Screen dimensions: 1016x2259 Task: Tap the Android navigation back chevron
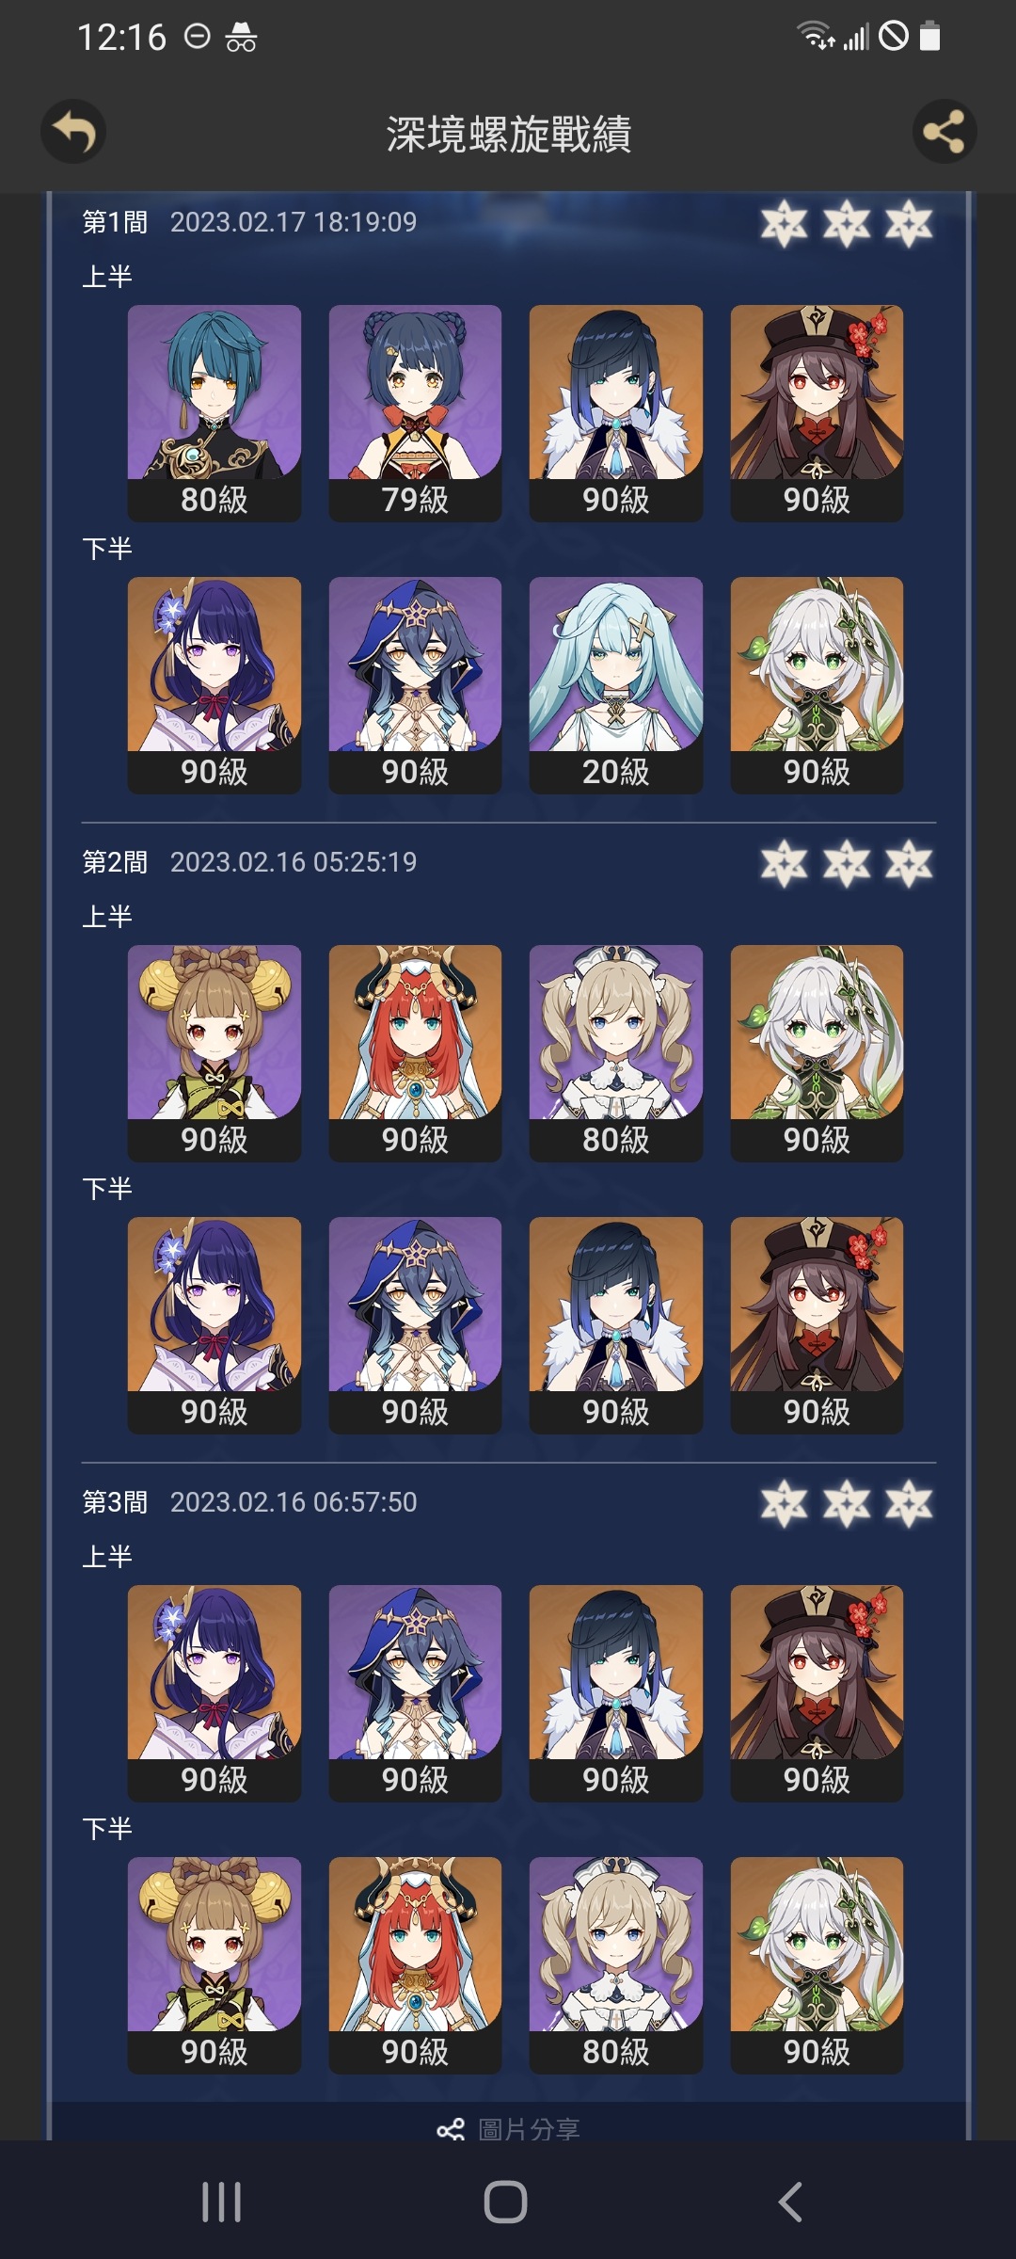pyautogui.click(x=790, y=2202)
